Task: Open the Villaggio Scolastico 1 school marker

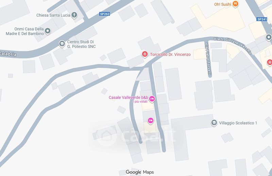Action: point(214,123)
